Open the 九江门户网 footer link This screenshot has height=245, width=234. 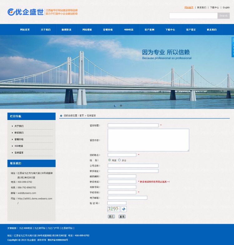[x=53, y=228]
